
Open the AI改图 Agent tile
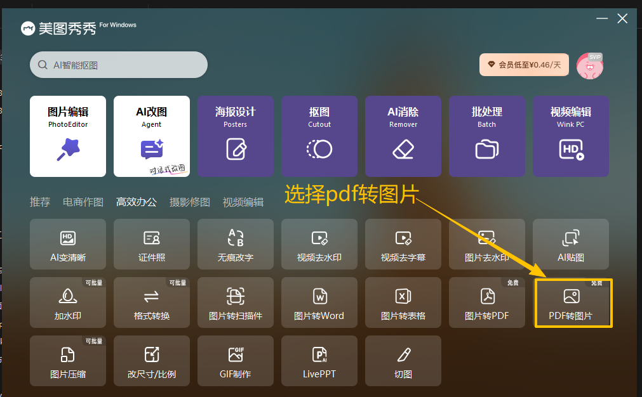pyautogui.click(x=152, y=136)
